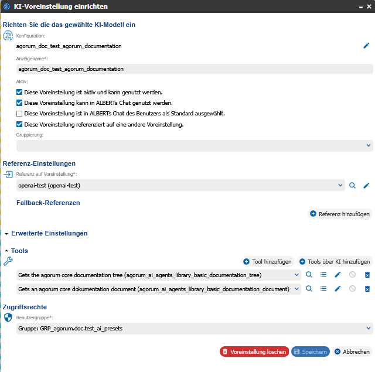Image resolution: width=375 pixels, height=372 pixels.
Task: Click Tools über KI hinzufügen
Action: pyautogui.click(x=335, y=261)
